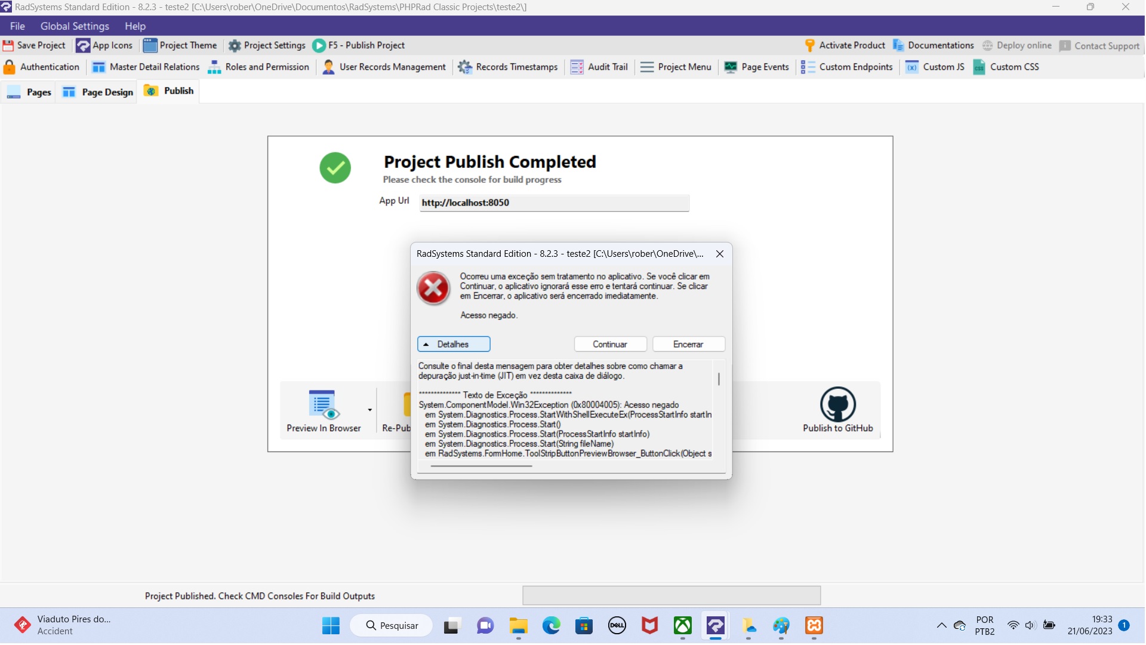Open App Icons tool

coord(104,45)
